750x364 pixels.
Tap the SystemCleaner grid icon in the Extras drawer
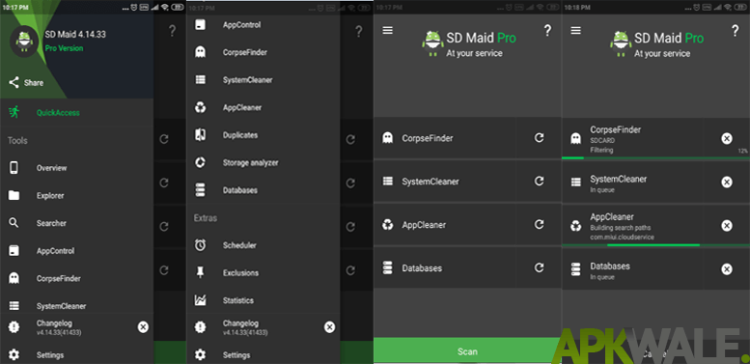point(200,80)
